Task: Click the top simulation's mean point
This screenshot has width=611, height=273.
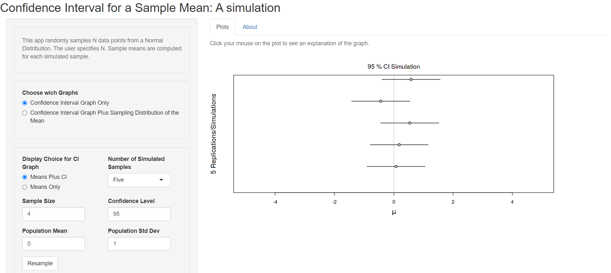Action: (411, 79)
